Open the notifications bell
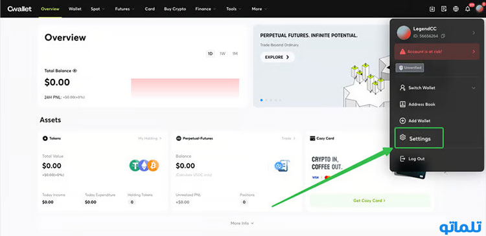 [467, 9]
